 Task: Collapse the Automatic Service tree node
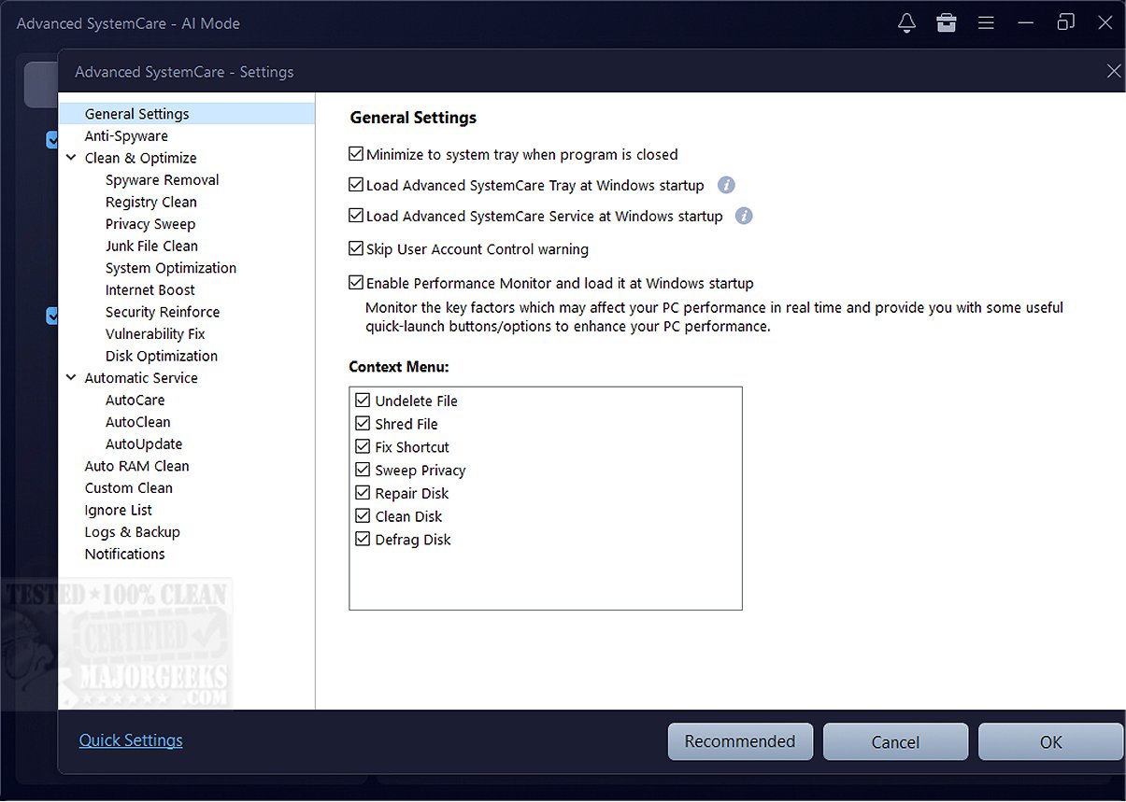[71, 378]
